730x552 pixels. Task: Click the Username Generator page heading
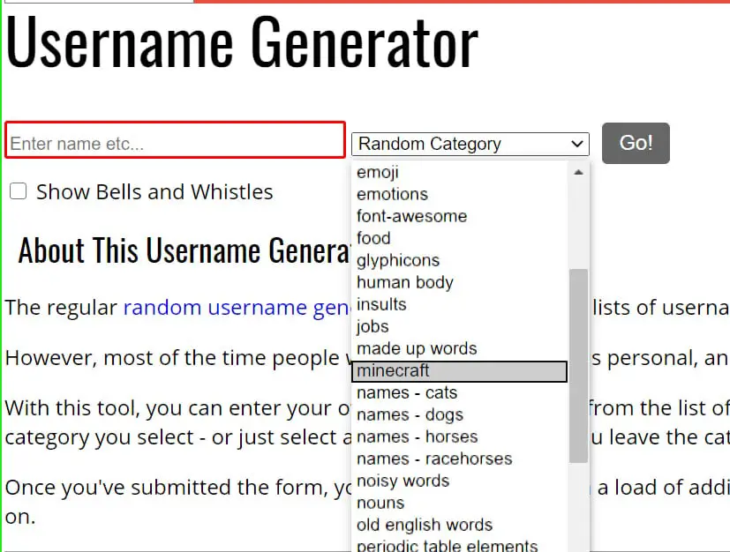pyautogui.click(x=242, y=41)
